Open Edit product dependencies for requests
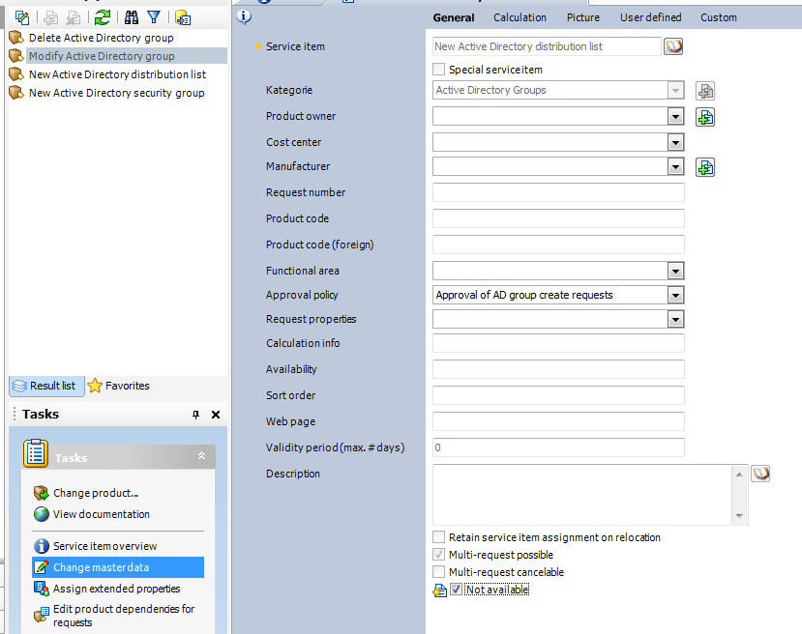This screenshot has height=634, width=802. coord(124,616)
